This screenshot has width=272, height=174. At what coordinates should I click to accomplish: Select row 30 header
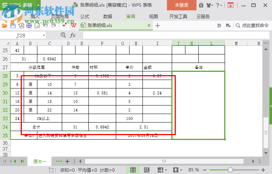click(5, 93)
